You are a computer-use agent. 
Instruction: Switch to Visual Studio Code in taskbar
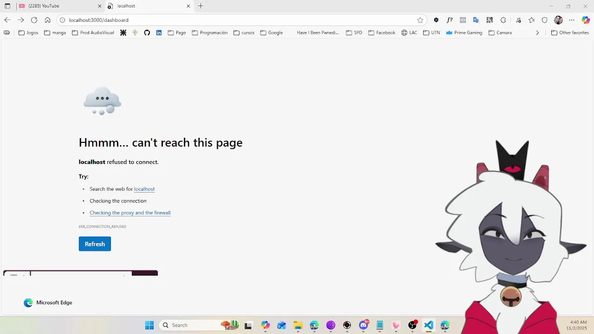[x=428, y=325]
